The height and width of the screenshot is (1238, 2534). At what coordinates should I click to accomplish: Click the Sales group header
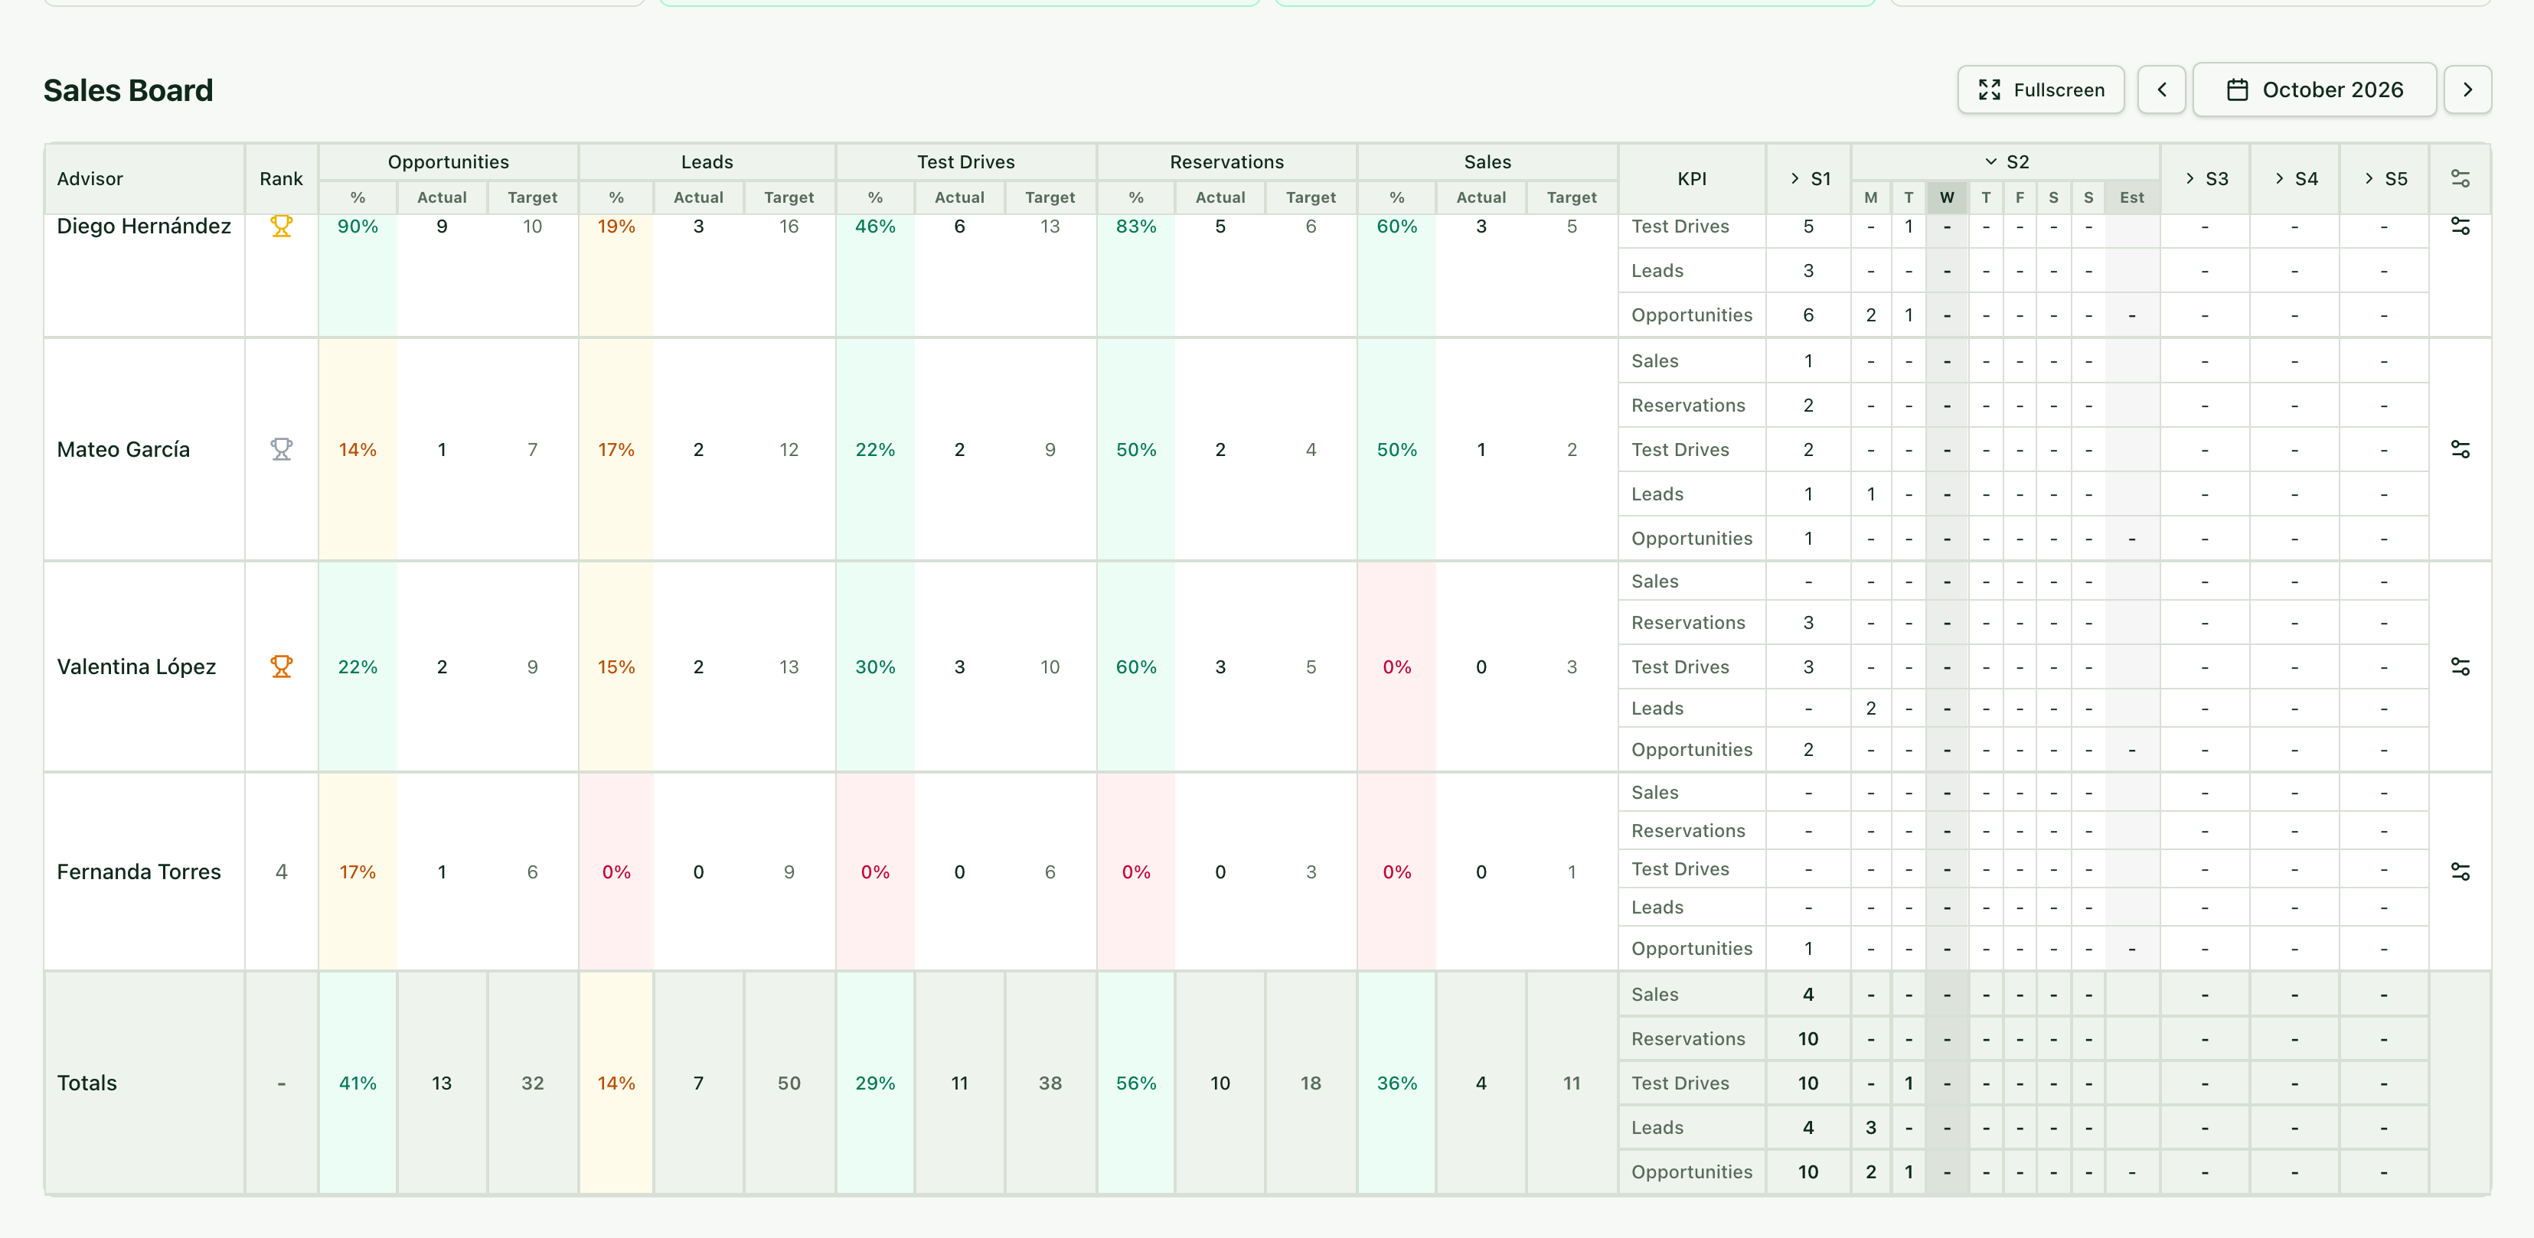click(x=1487, y=161)
